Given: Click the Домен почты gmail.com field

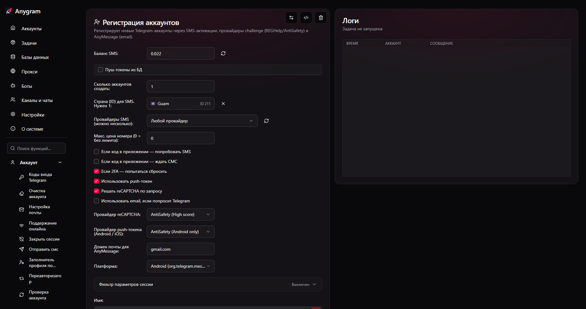Looking at the screenshot, I should tap(181, 249).
